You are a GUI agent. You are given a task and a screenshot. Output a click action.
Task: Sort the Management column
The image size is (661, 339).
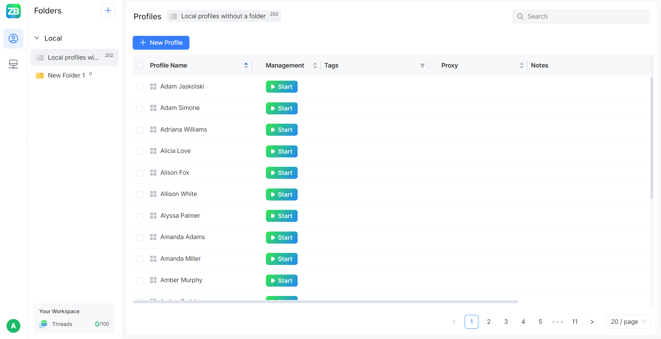[315, 65]
